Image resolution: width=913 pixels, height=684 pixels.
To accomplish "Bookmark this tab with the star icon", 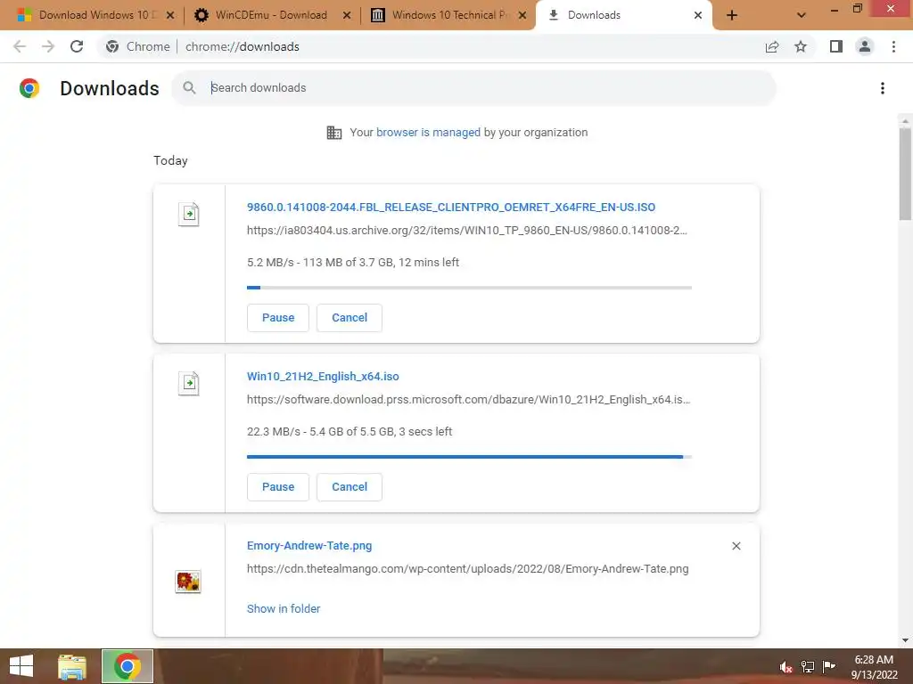I will click(801, 46).
